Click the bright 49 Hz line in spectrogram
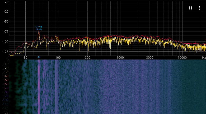Viewport: 206px width, 114px height. click(39, 86)
